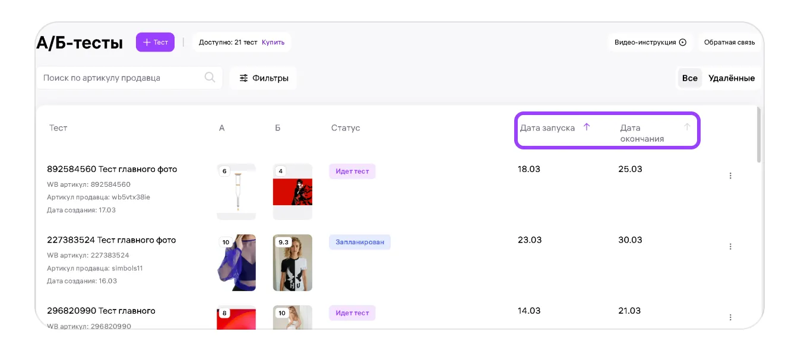Click the Фильтры sliders icon
The height and width of the screenshot is (351, 798).
point(243,78)
